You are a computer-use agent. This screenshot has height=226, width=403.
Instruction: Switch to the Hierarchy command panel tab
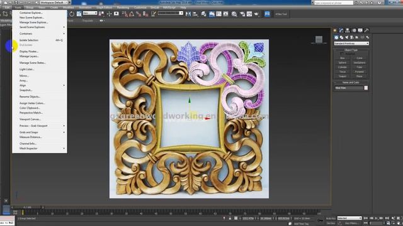[x=348, y=30]
